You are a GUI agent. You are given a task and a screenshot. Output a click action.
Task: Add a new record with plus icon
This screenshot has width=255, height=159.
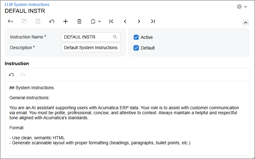[x=66, y=21]
